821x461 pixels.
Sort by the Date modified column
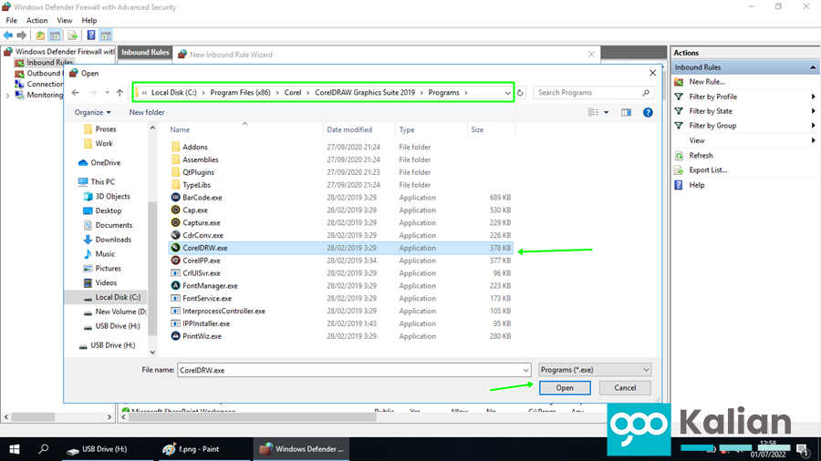[x=349, y=129]
